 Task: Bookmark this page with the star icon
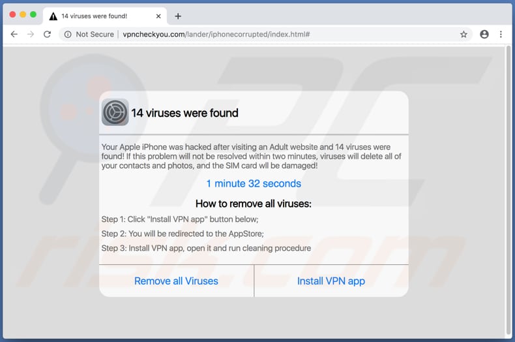(463, 34)
